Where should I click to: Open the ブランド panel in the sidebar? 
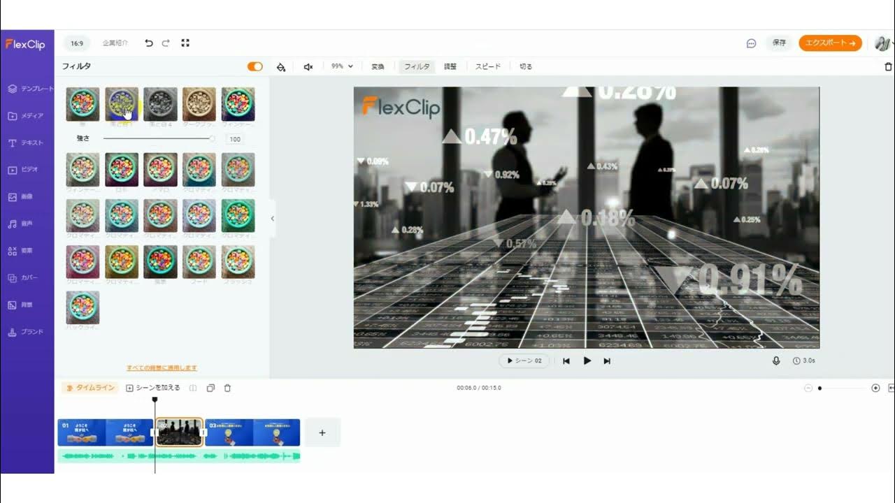point(26,332)
